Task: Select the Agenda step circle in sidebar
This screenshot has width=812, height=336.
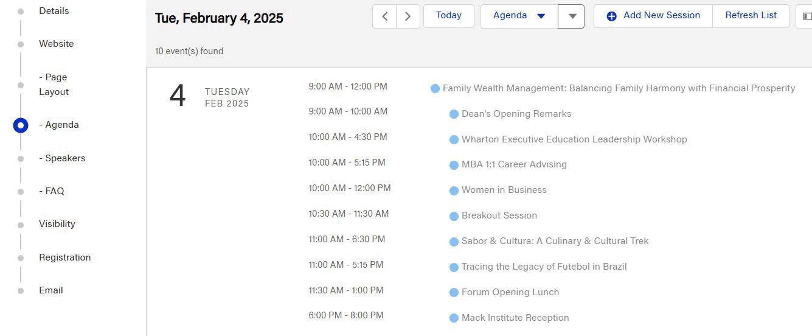Action: click(x=21, y=125)
